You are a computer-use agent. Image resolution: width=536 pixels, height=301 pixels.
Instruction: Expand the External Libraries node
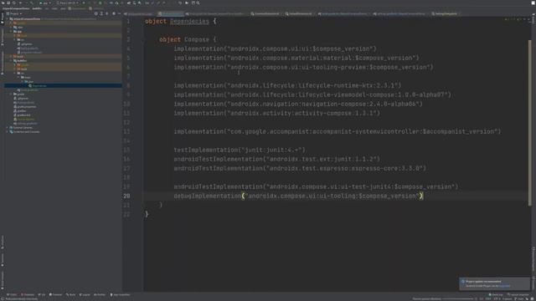(x=8, y=128)
